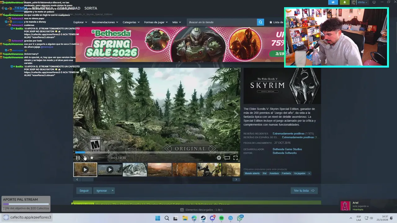Select sunset tundra screenshot thumbnail

click(x=159, y=170)
